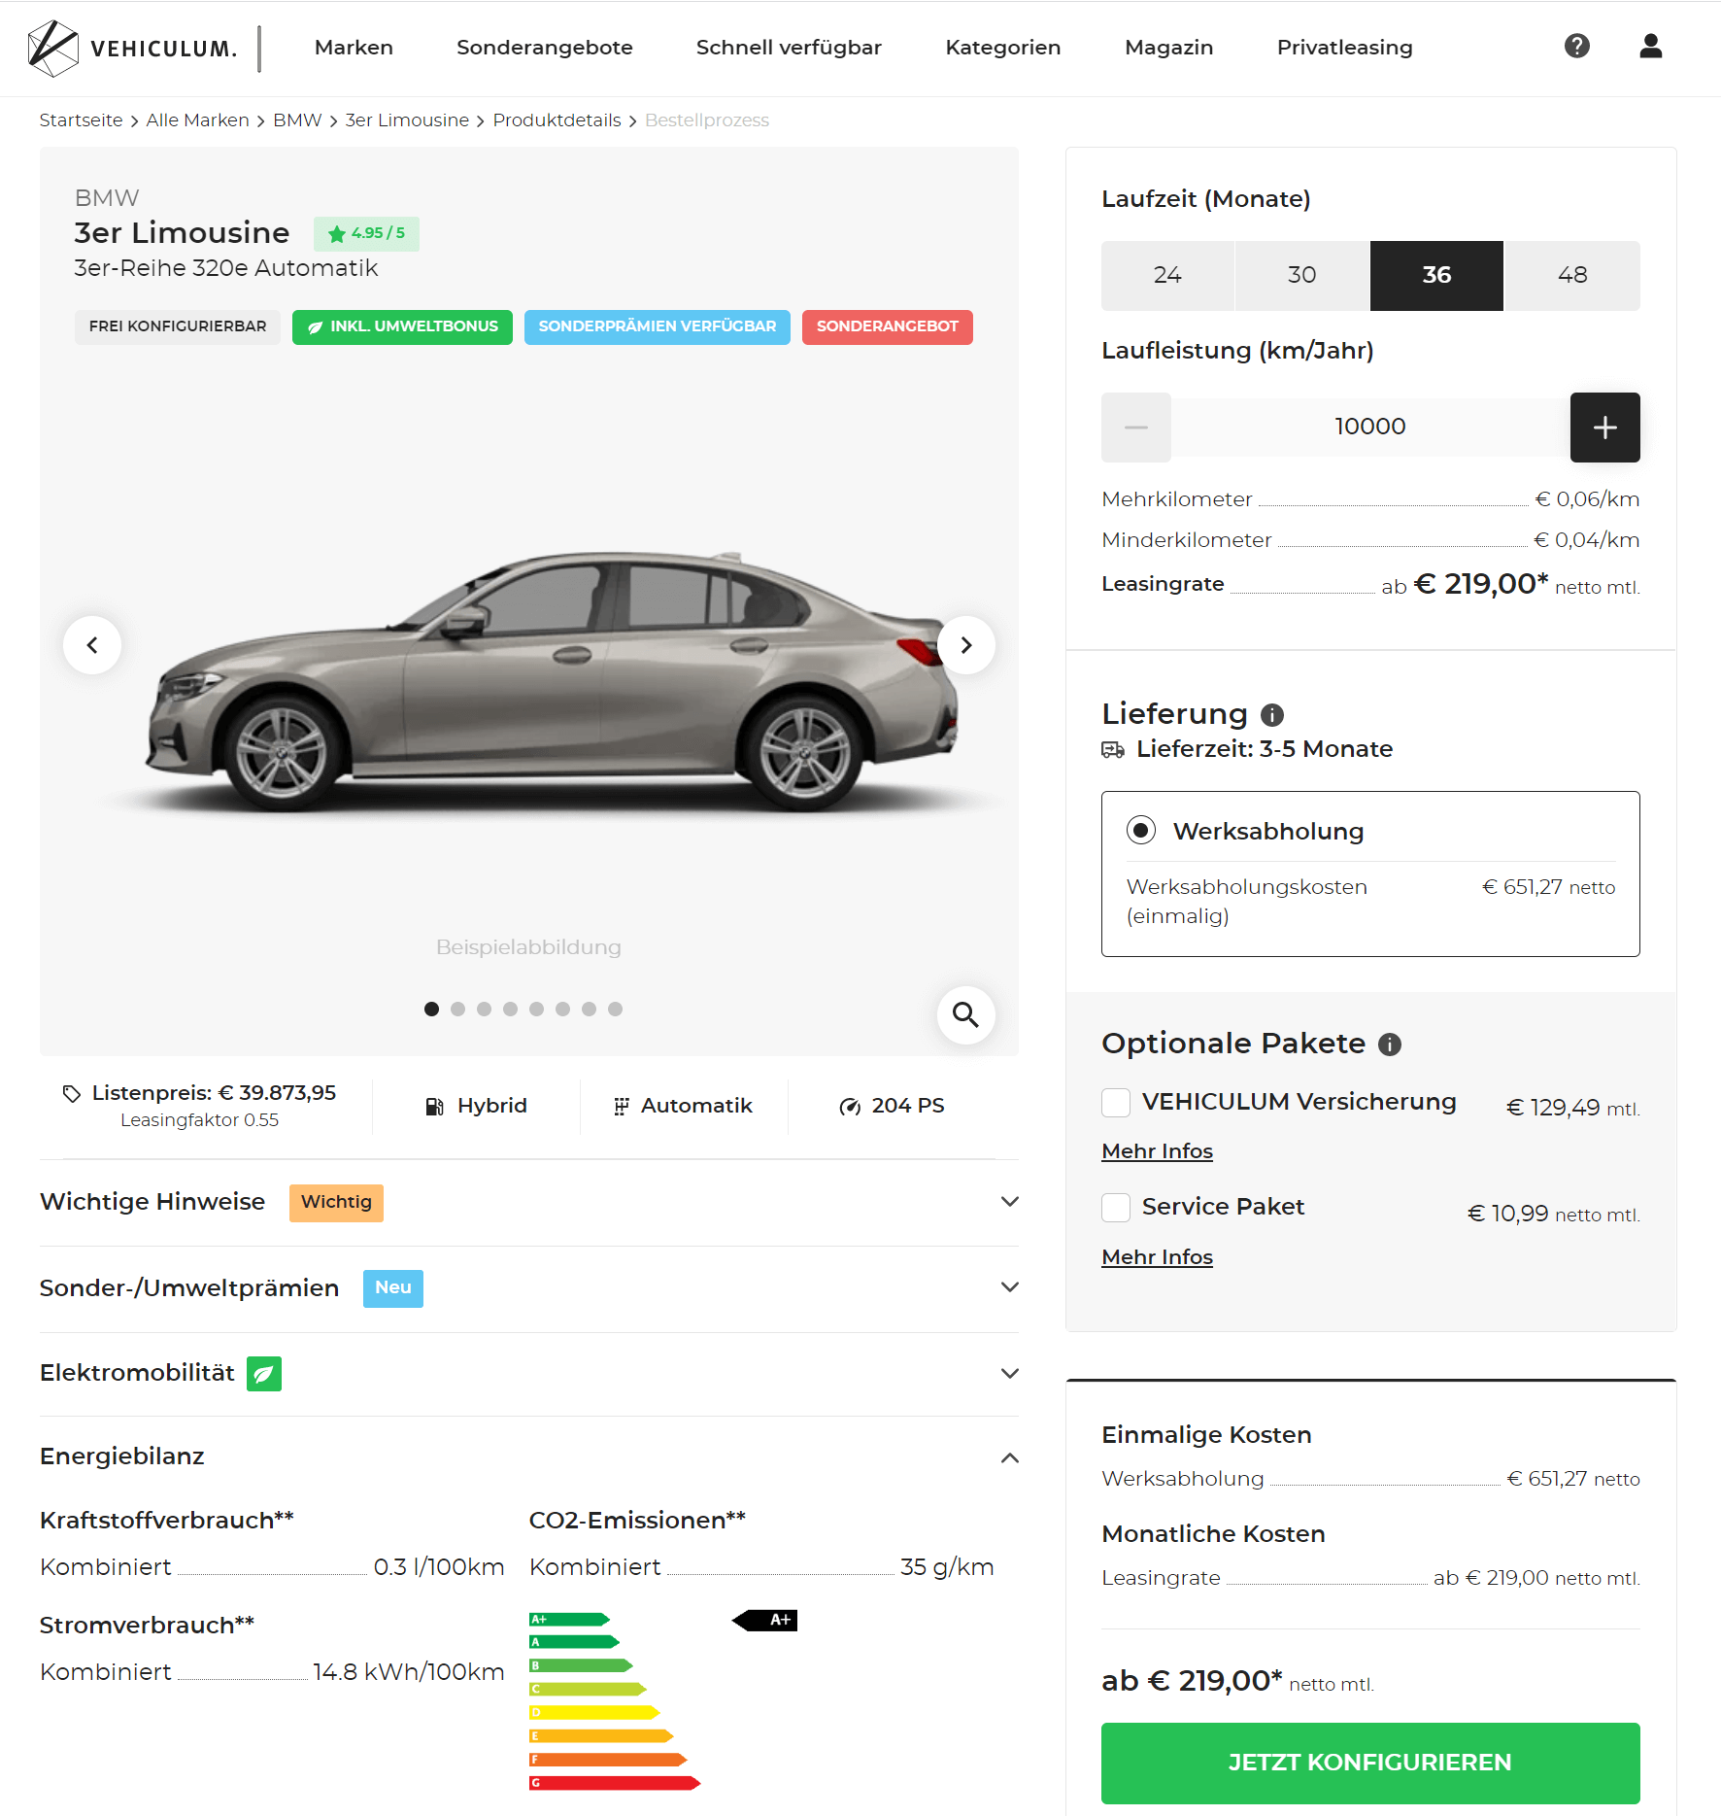Image resolution: width=1721 pixels, height=1816 pixels.
Task: Open Privatleasing menu item
Action: click(x=1345, y=48)
